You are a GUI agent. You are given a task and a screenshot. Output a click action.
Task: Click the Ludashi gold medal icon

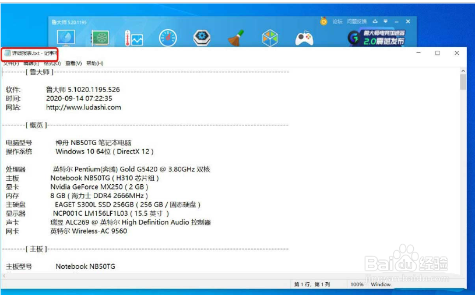pos(323,21)
